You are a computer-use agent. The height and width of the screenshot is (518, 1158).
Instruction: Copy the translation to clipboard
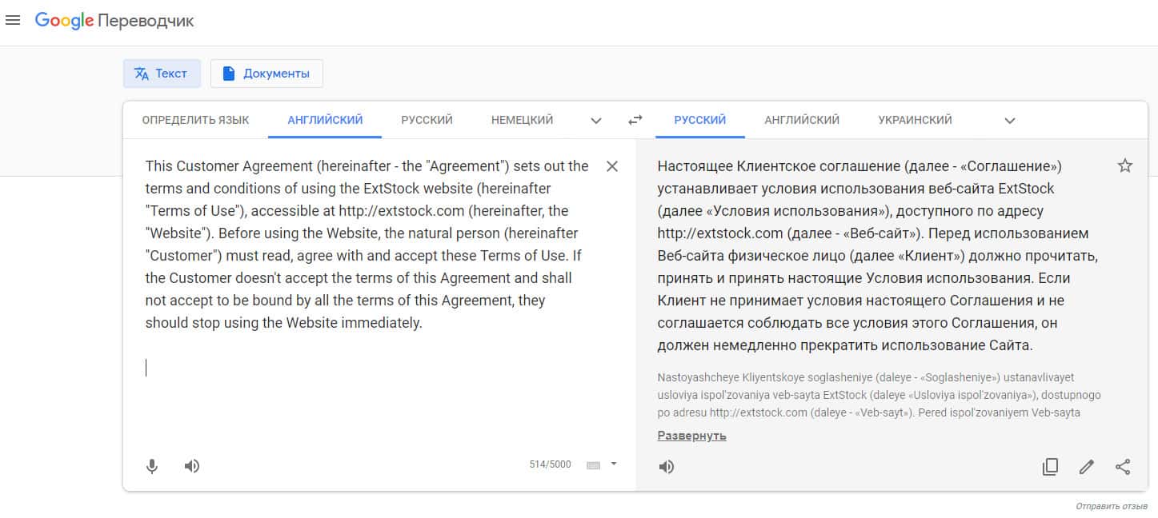click(x=1050, y=467)
